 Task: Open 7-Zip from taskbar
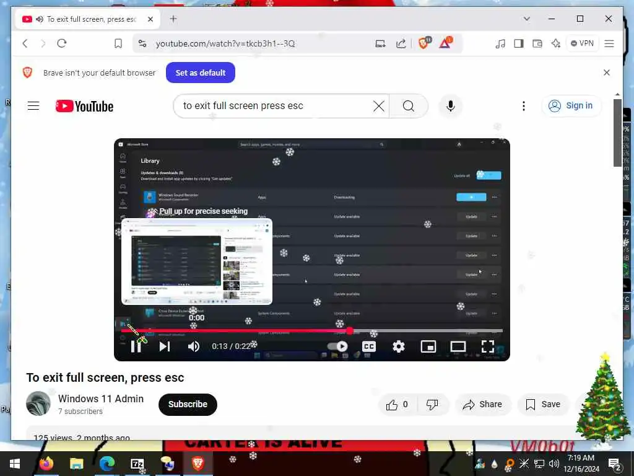click(x=137, y=464)
